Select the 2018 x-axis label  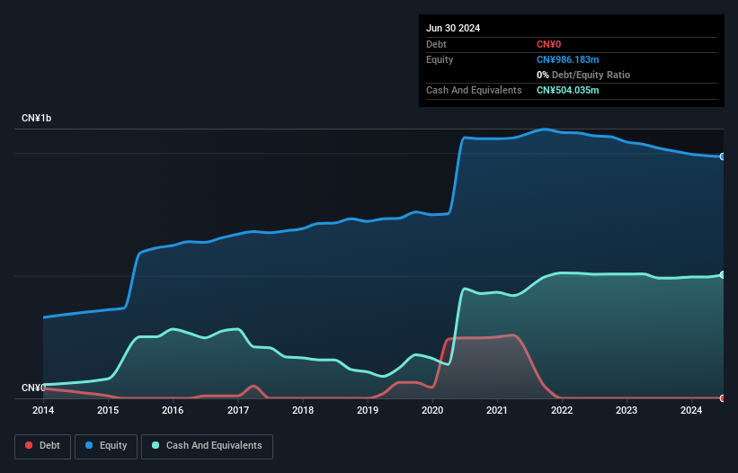[303, 410]
